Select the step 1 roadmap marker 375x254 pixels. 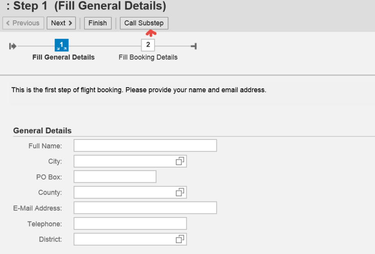[62, 45]
